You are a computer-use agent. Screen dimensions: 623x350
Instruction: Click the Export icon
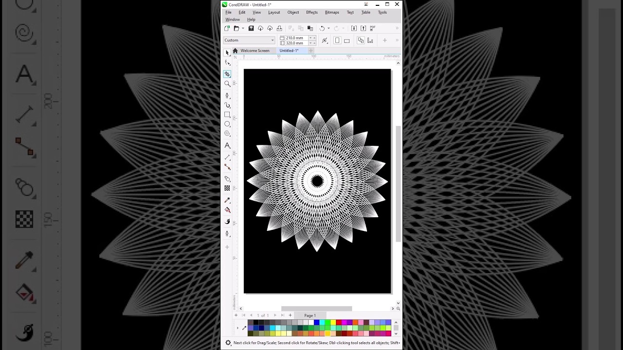(x=363, y=29)
